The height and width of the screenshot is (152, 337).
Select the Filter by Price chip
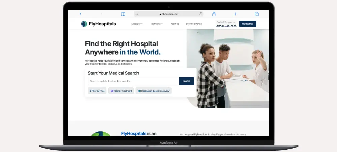tap(97, 91)
